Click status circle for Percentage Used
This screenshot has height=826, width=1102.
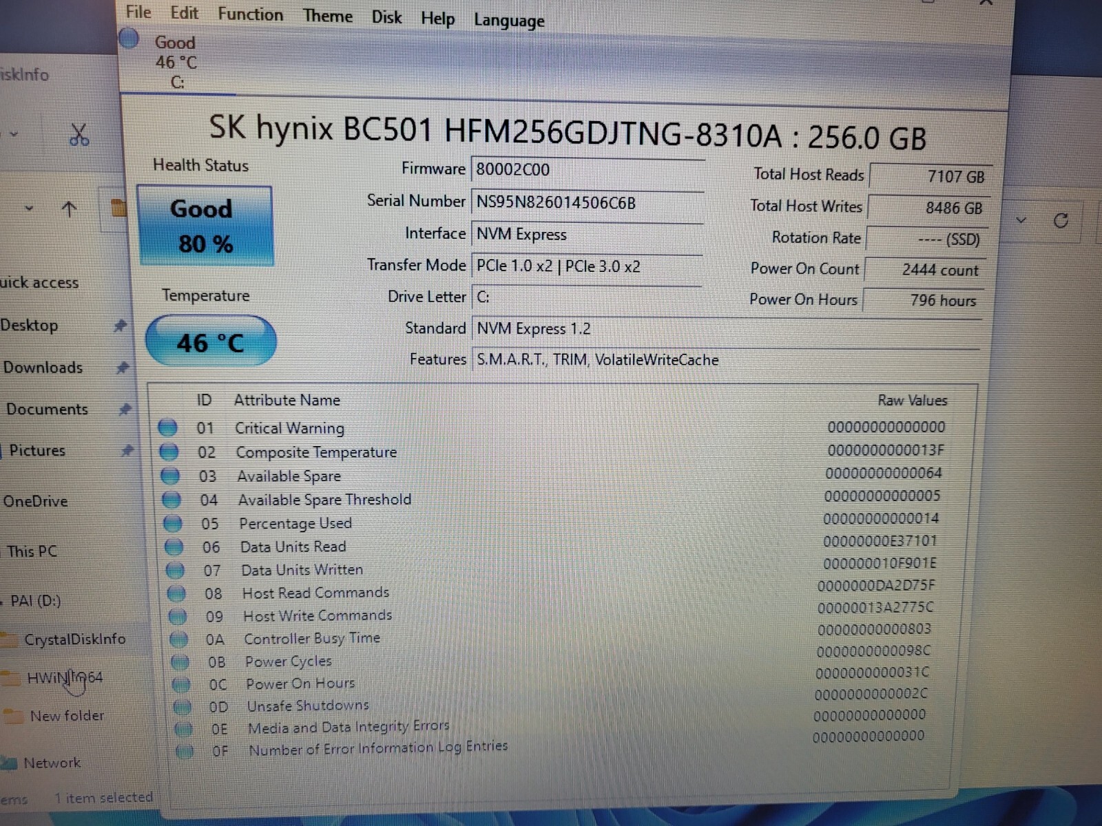tap(173, 524)
